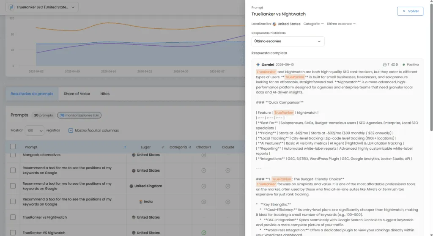This screenshot has height=236, width=433.
Task: Click ChatGPT status icon in the United Kingdom row
Action: (204, 186)
